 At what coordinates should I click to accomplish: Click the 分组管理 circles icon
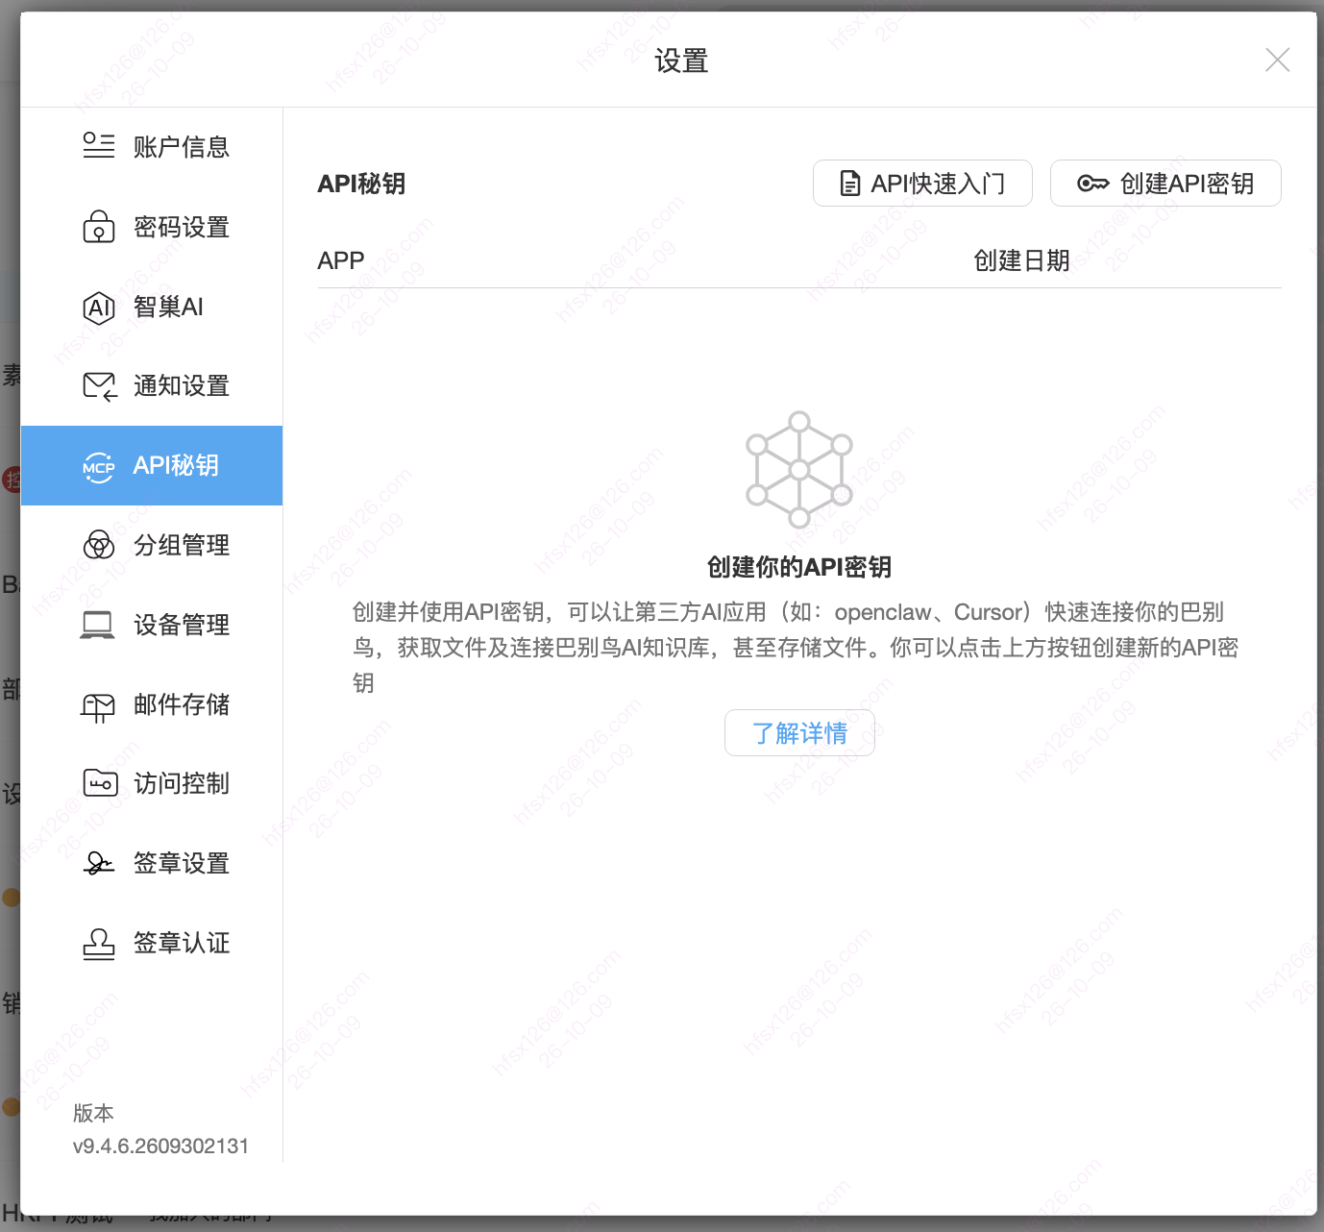tap(98, 545)
